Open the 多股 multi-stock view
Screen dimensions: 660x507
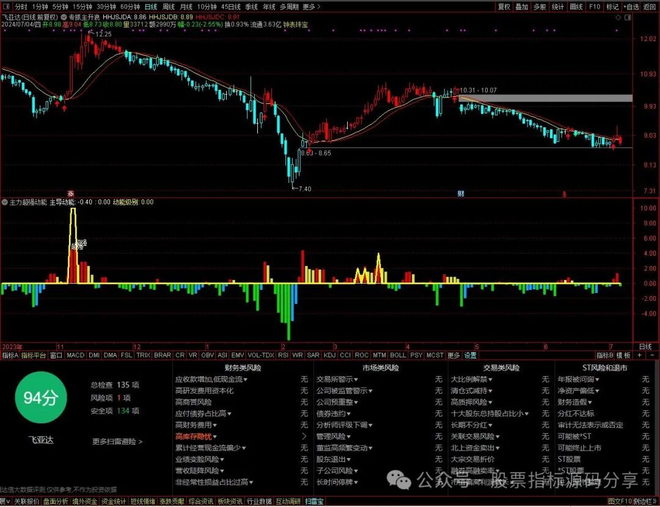(540, 7)
